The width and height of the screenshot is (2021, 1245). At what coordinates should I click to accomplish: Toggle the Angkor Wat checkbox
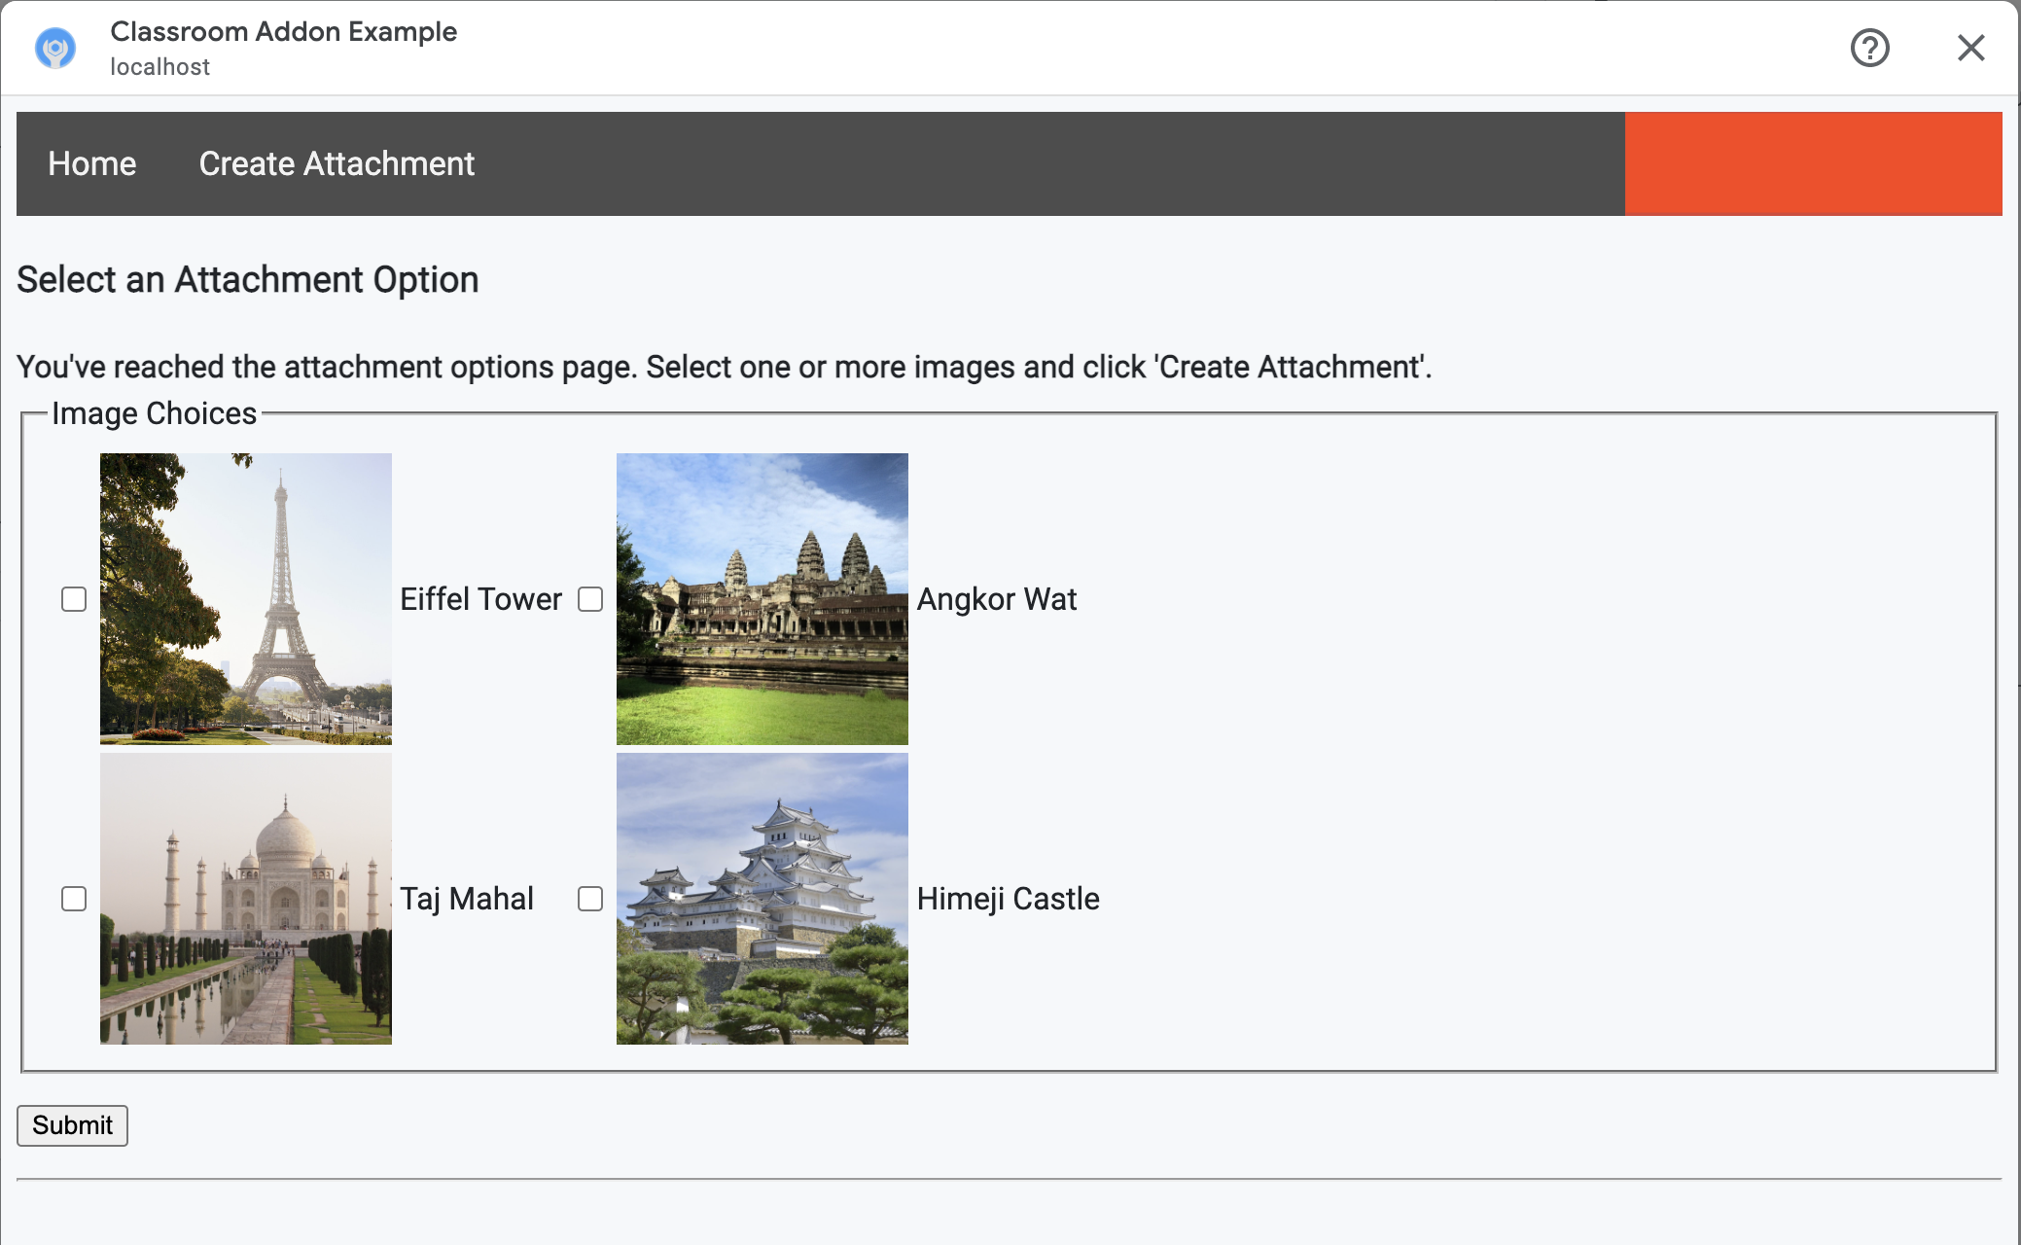click(589, 598)
